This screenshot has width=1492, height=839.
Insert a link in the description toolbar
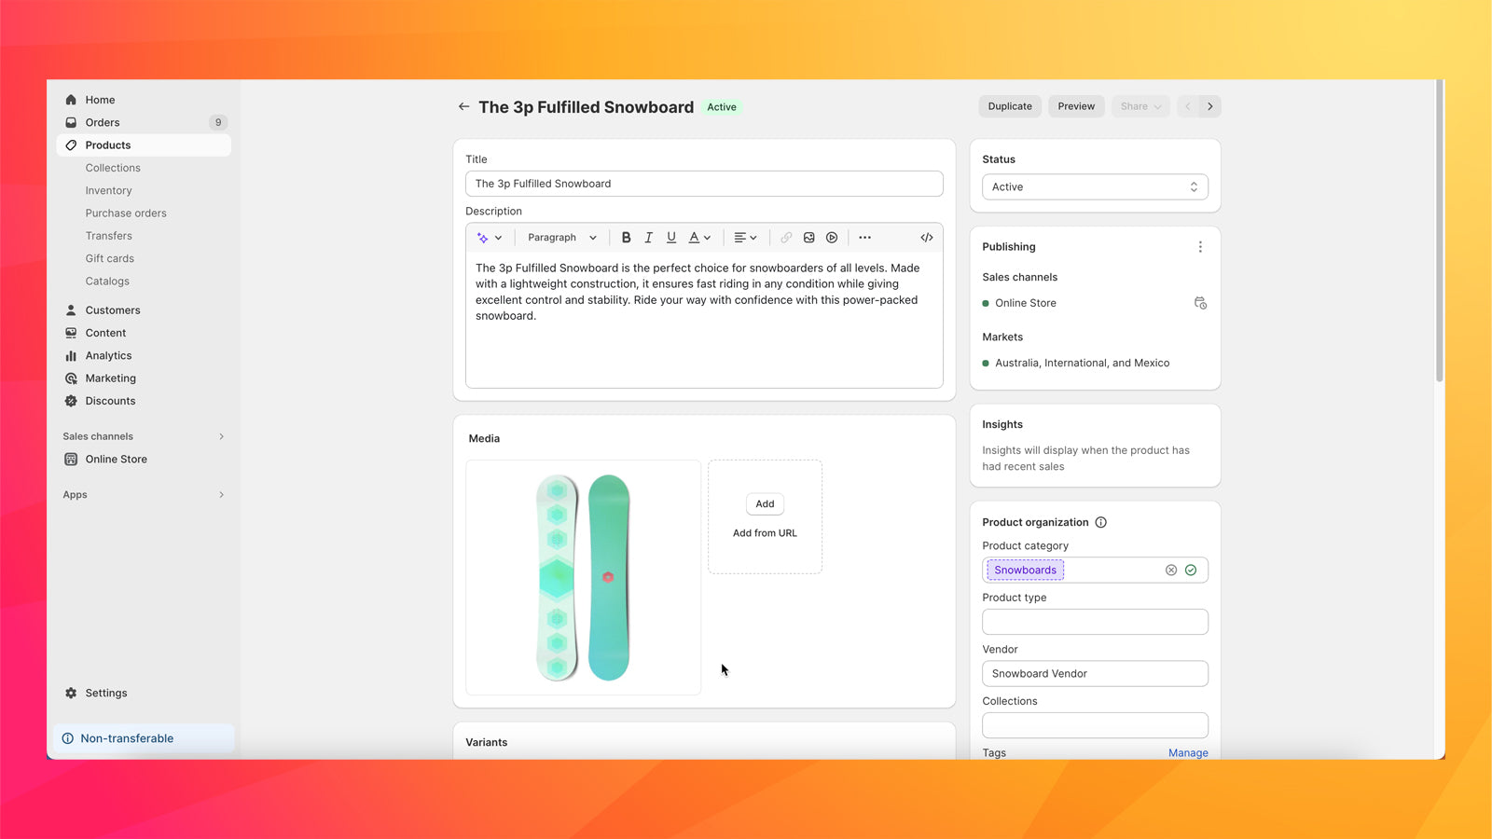click(786, 237)
